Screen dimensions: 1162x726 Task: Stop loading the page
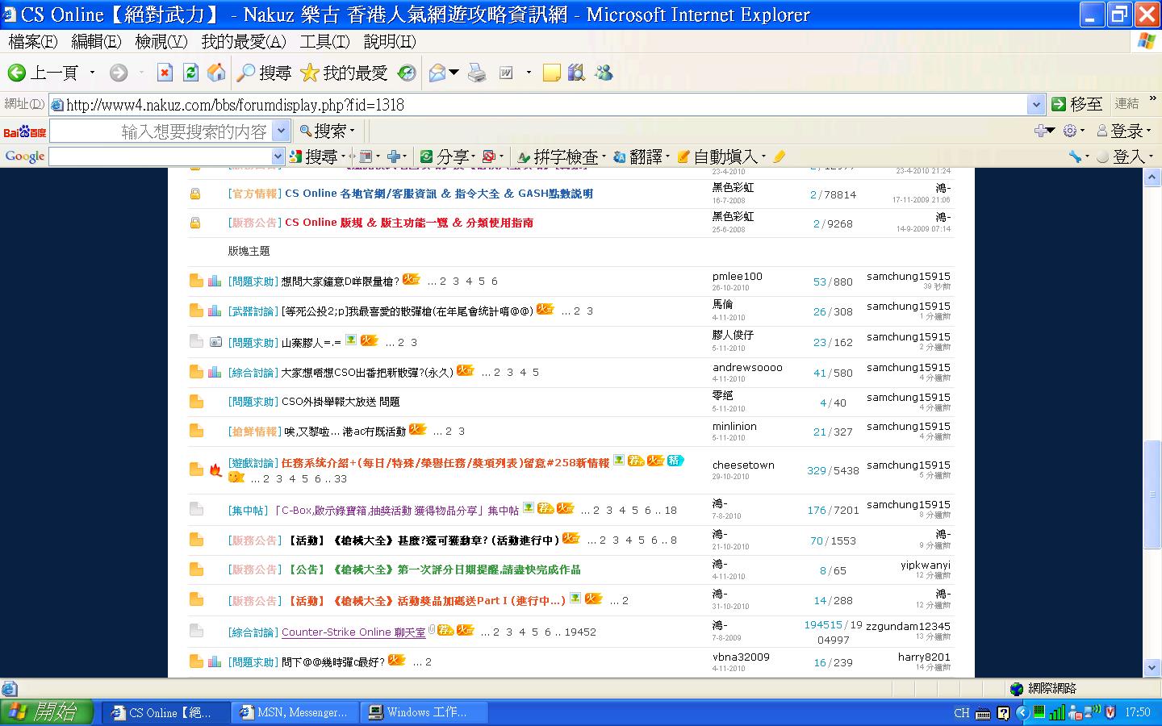click(x=165, y=73)
